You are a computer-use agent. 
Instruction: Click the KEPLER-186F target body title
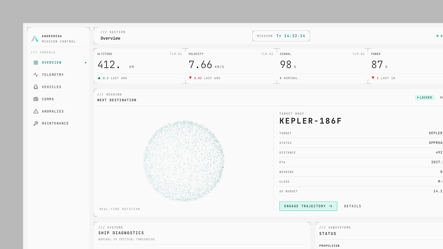(x=311, y=121)
